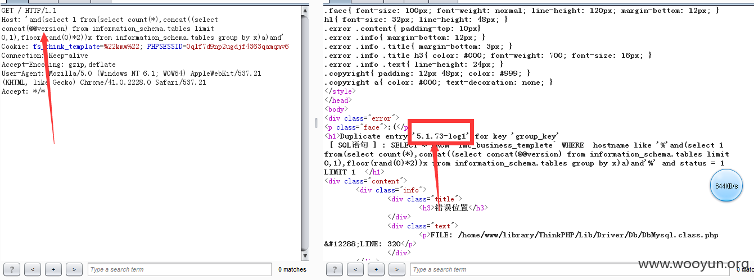This screenshot has width=754, height=280.
Task: Click the '<h3>错误位置</h3>' line
Action: pyautogui.click(x=453, y=208)
